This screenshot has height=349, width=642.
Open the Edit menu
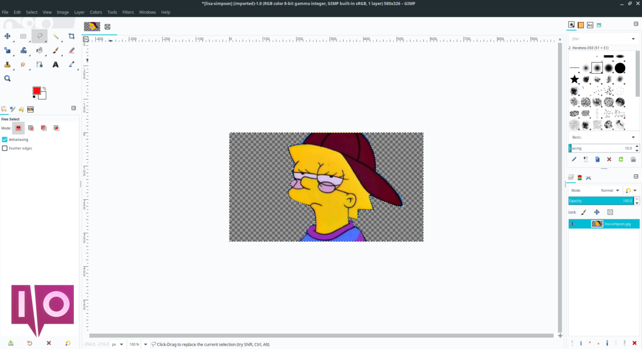17,12
